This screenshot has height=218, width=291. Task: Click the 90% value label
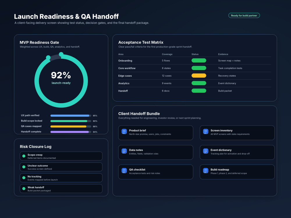(95, 121)
